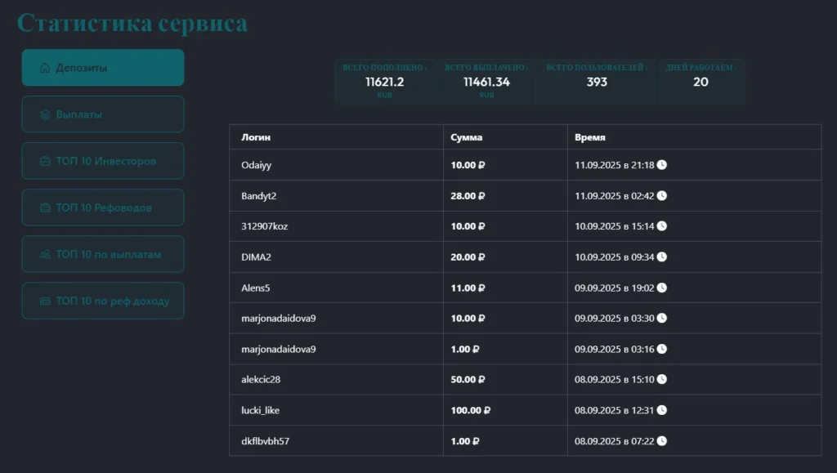Click the Статистика сервиса page heading
This screenshot has width=837, height=473.
pyautogui.click(x=132, y=23)
